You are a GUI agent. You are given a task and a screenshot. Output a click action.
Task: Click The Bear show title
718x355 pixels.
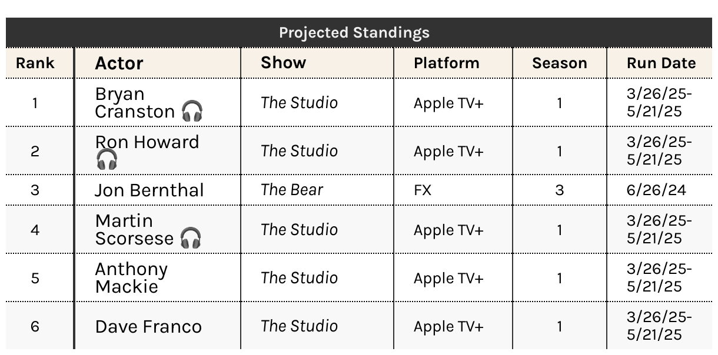coord(292,190)
